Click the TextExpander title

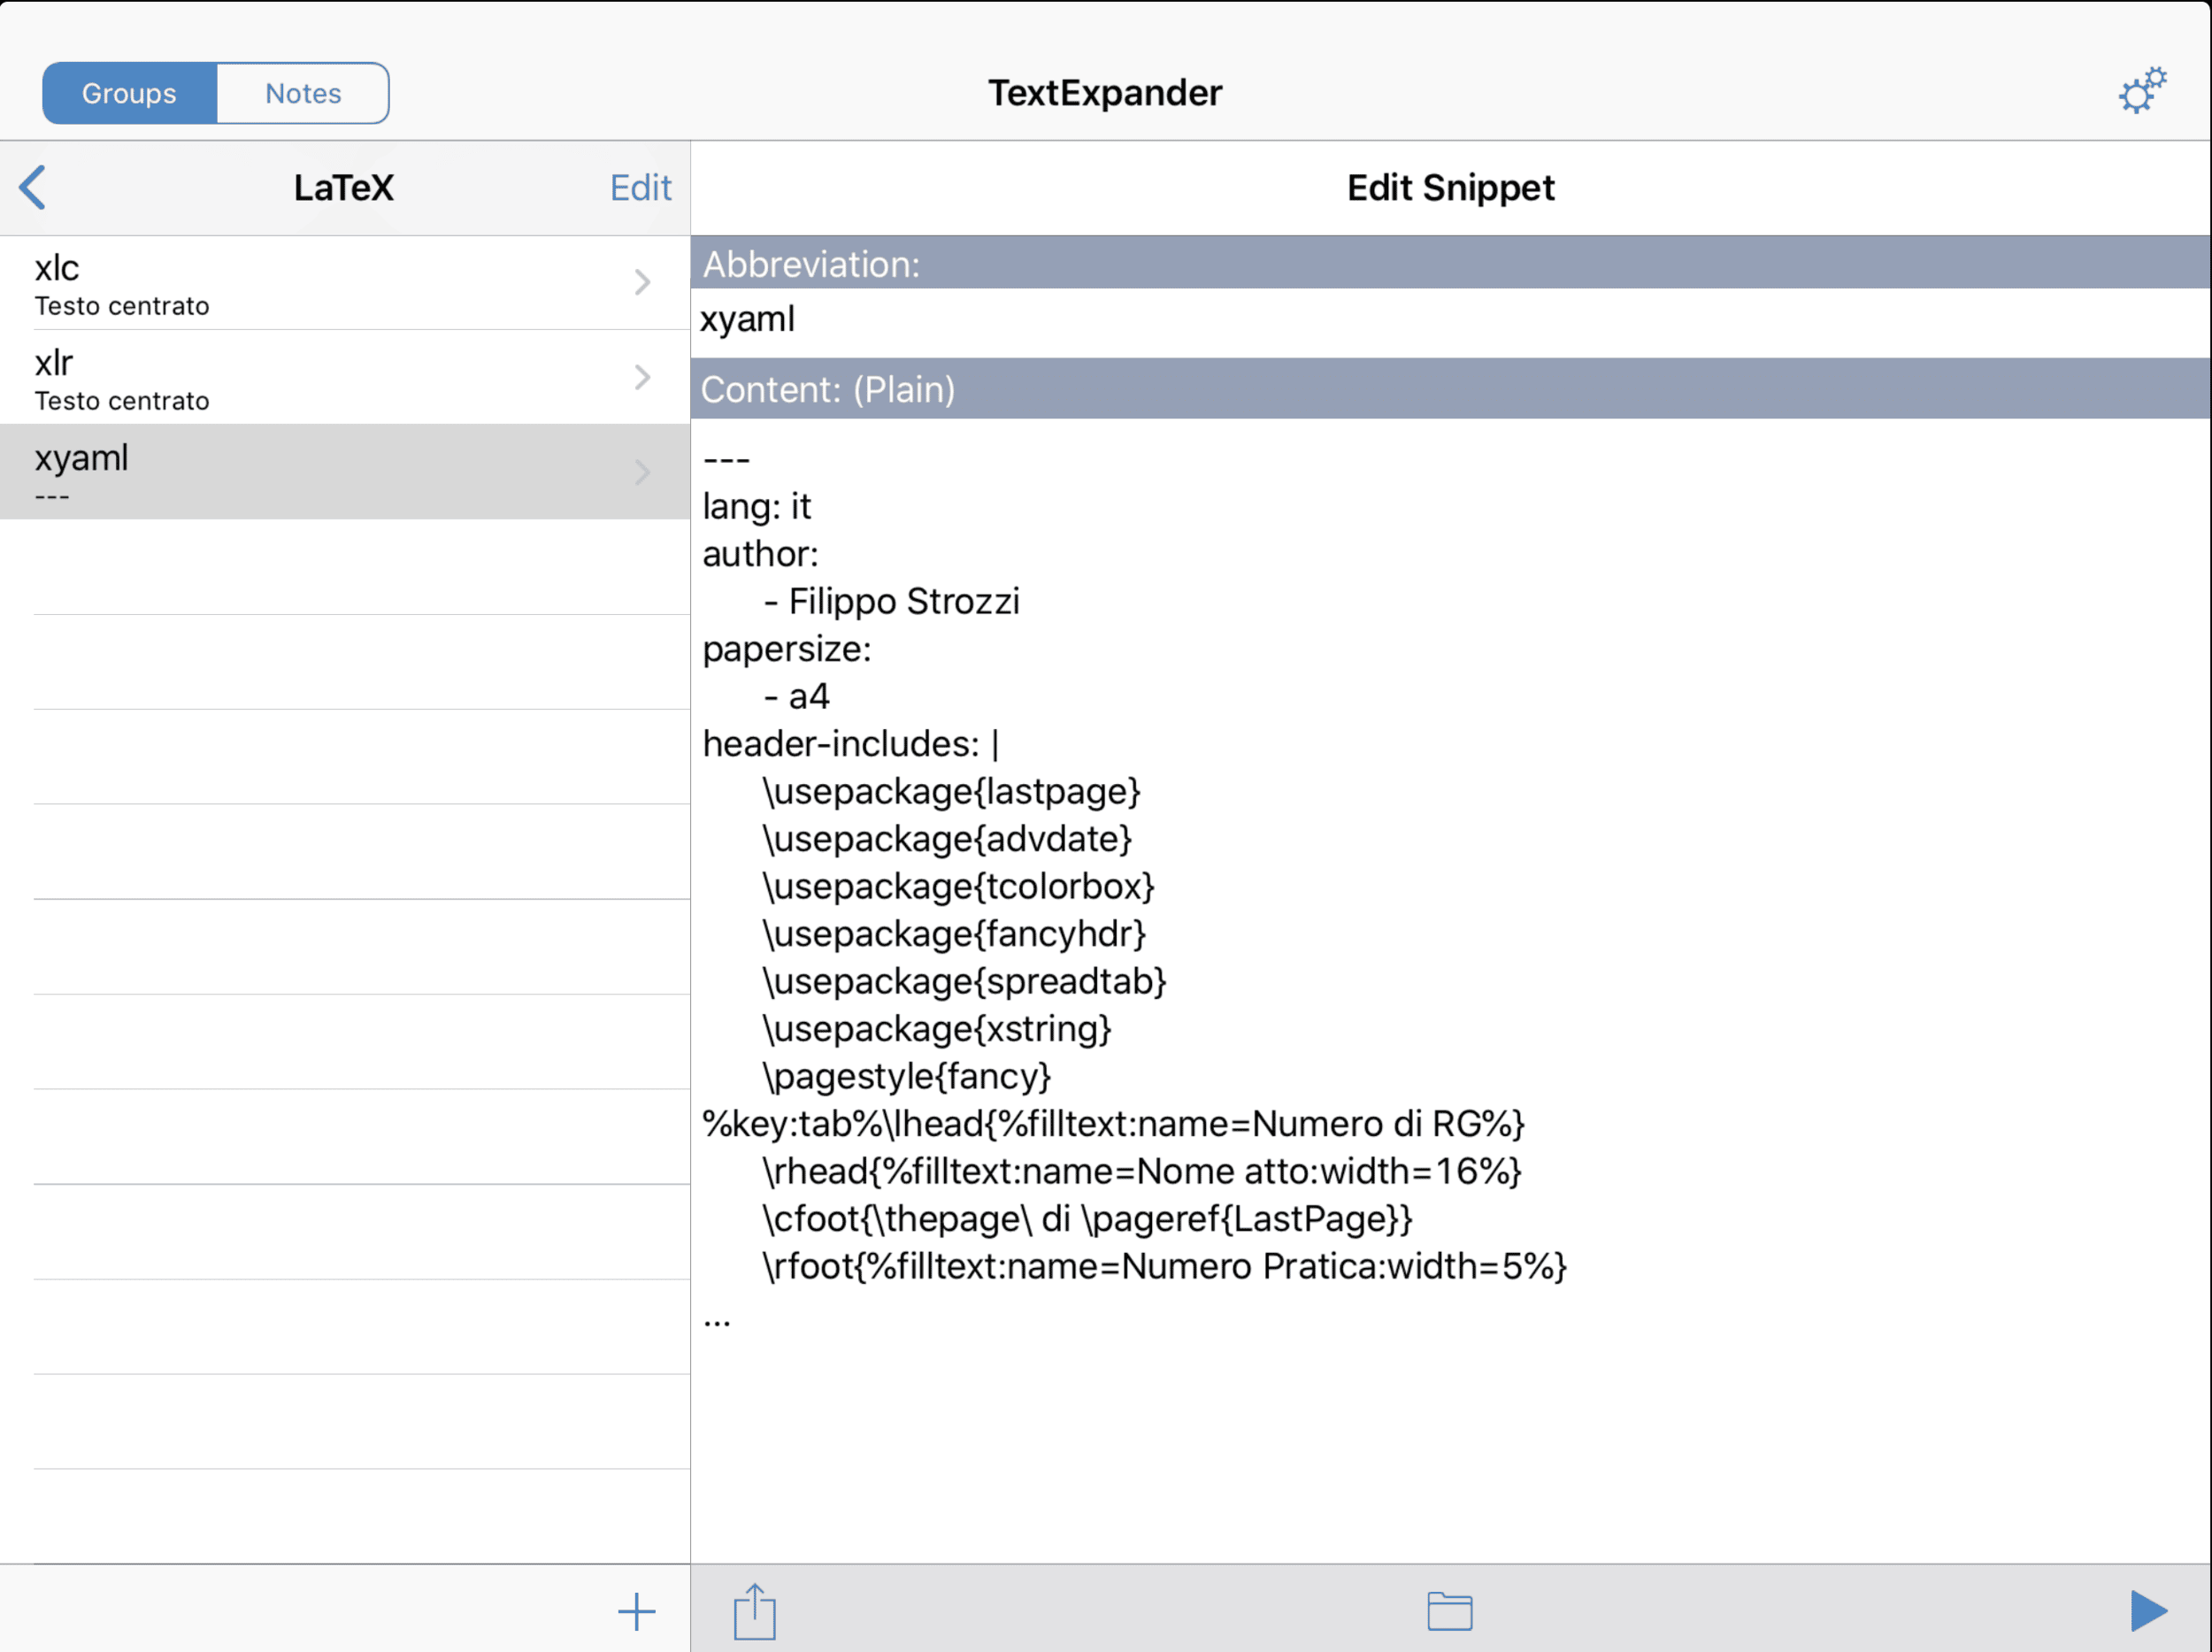[1105, 92]
